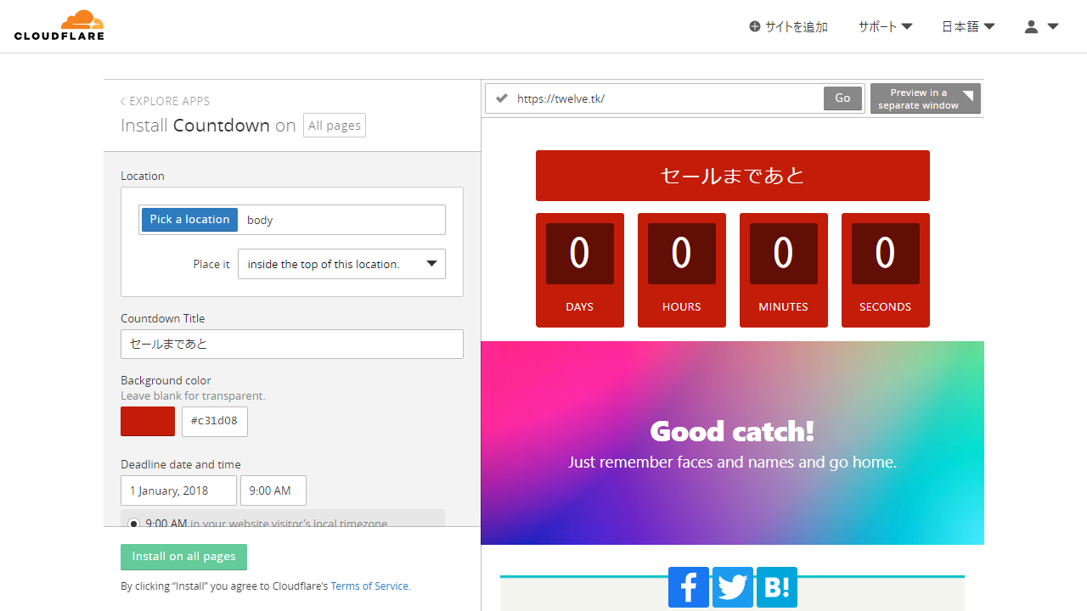Click the red background color swatch
1087x611 pixels.
[148, 422]
